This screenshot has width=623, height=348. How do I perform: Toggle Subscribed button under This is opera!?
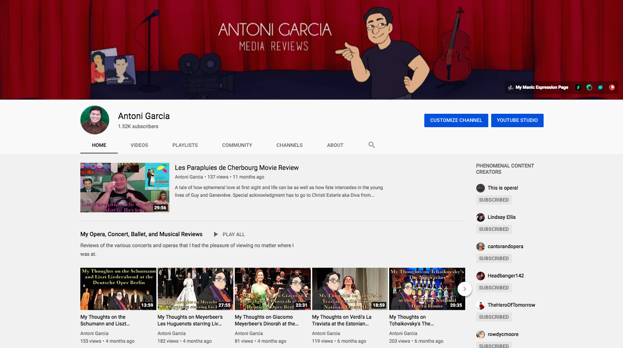coord(494,200)
